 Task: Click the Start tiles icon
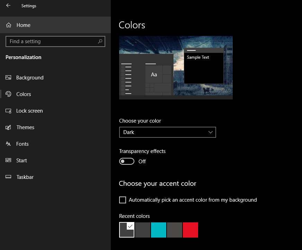point(9,161)
